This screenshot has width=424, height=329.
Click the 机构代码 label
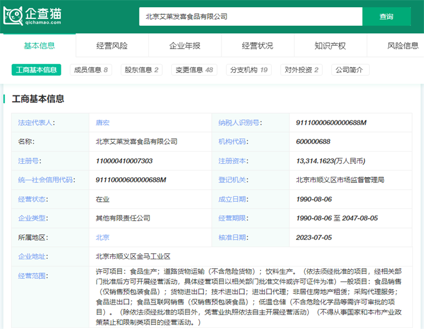point(232,142)
